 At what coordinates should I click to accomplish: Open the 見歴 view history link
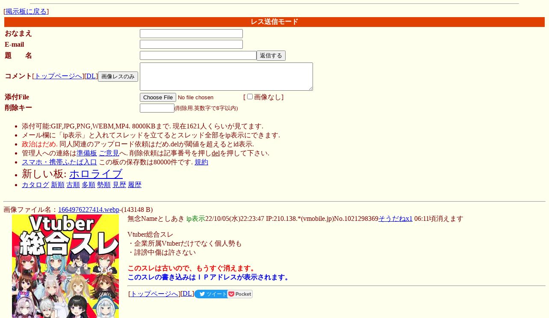tap(119, 185)
